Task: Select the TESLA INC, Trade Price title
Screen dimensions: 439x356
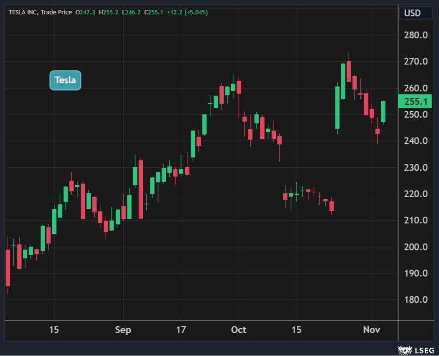Action: pos(39,12)
